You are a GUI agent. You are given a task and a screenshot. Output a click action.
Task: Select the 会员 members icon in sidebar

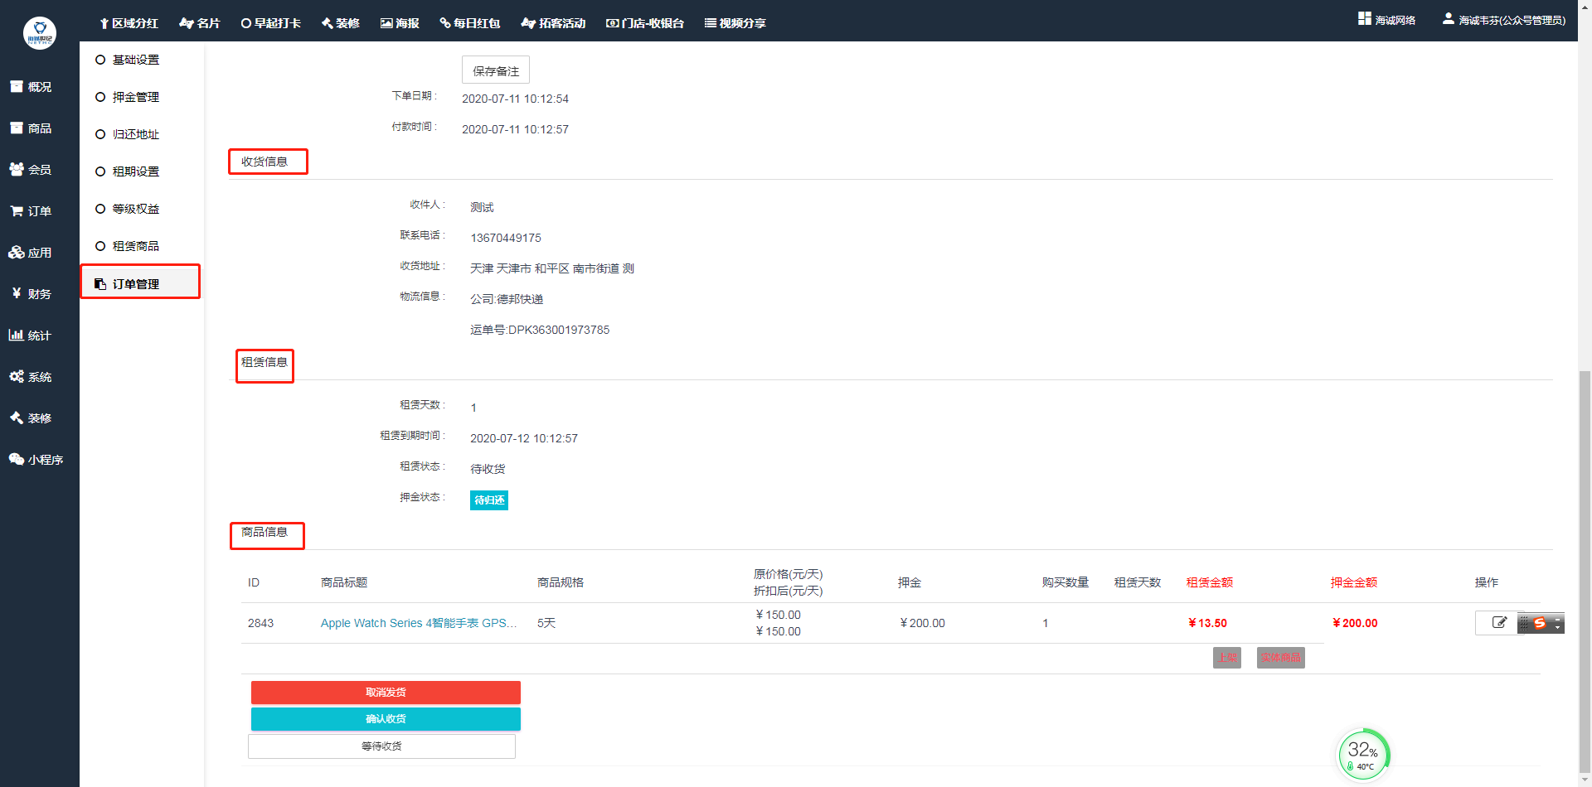[x=17, y=169]
